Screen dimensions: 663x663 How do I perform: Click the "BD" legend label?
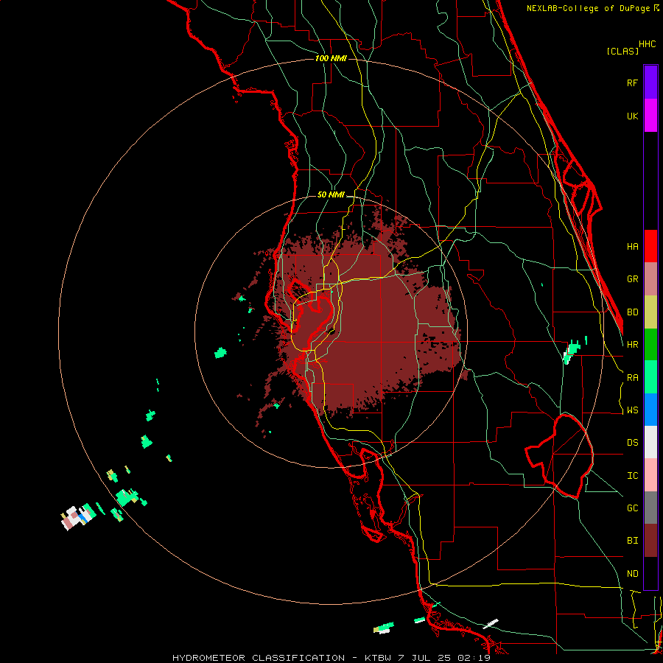[632, 312]
